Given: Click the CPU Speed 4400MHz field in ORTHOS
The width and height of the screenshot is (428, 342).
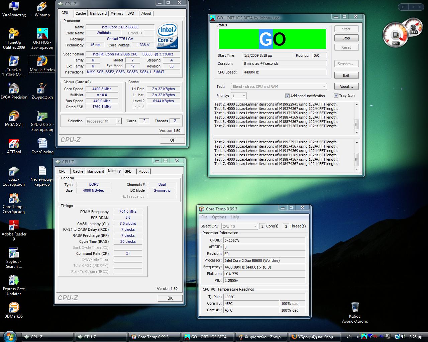Looking at the screenshot, I should (285, 72).
